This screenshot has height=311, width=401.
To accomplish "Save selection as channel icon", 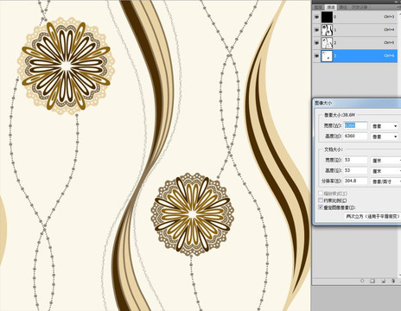I will tap(372, 281).
